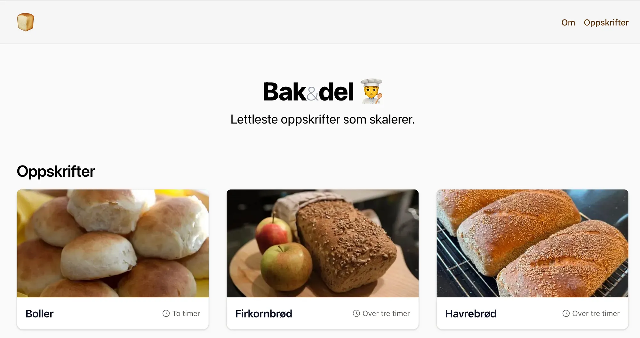
Task: Click the clock icon on Boller card
Action: (166, 313)
